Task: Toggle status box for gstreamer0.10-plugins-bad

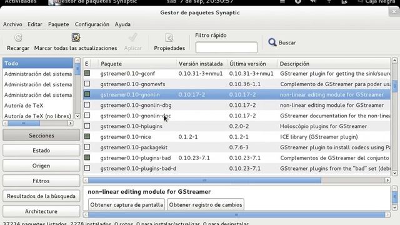Action: coord(87,157)
